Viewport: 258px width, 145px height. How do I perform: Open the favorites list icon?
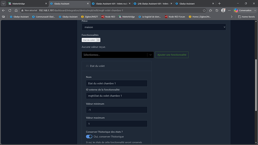[211, 10]
